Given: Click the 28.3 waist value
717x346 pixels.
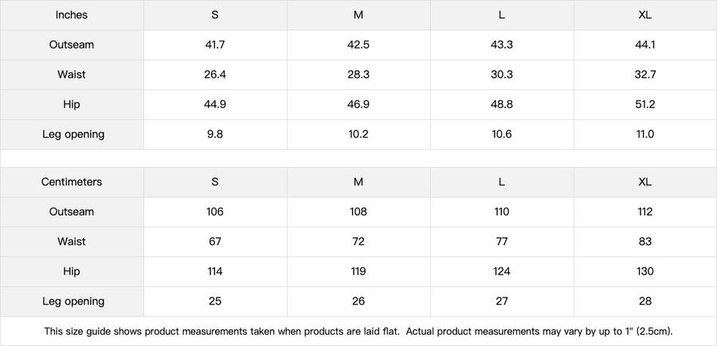Looking at the screenshot, I should point(358,75).
